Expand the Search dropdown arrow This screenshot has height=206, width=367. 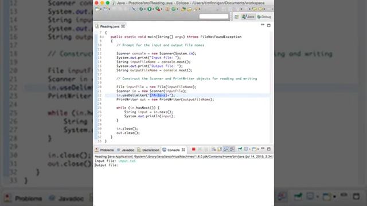click(200, 9)
